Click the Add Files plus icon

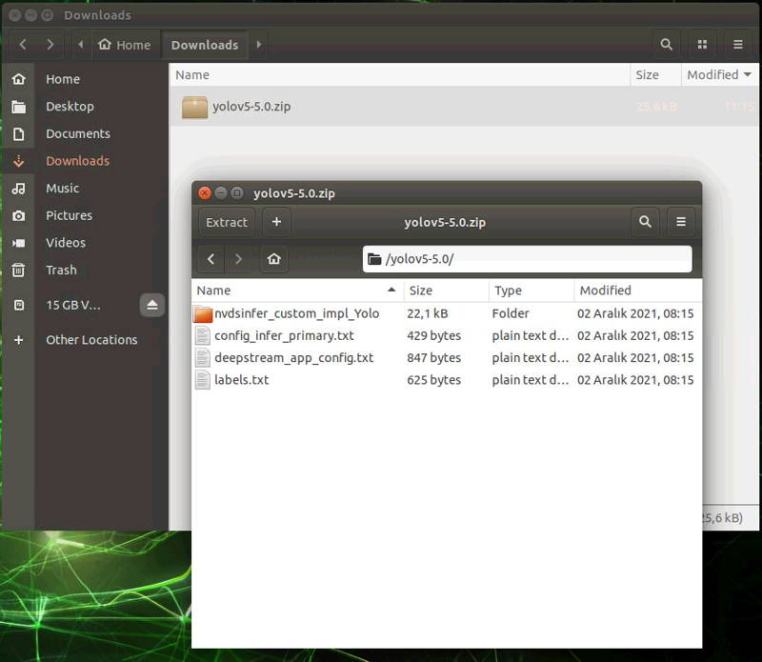275,221
